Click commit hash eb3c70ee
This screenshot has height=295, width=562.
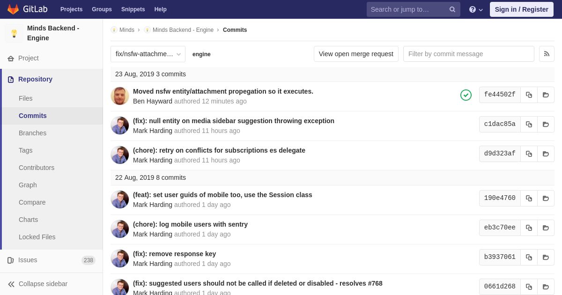(x=500, y=228)
